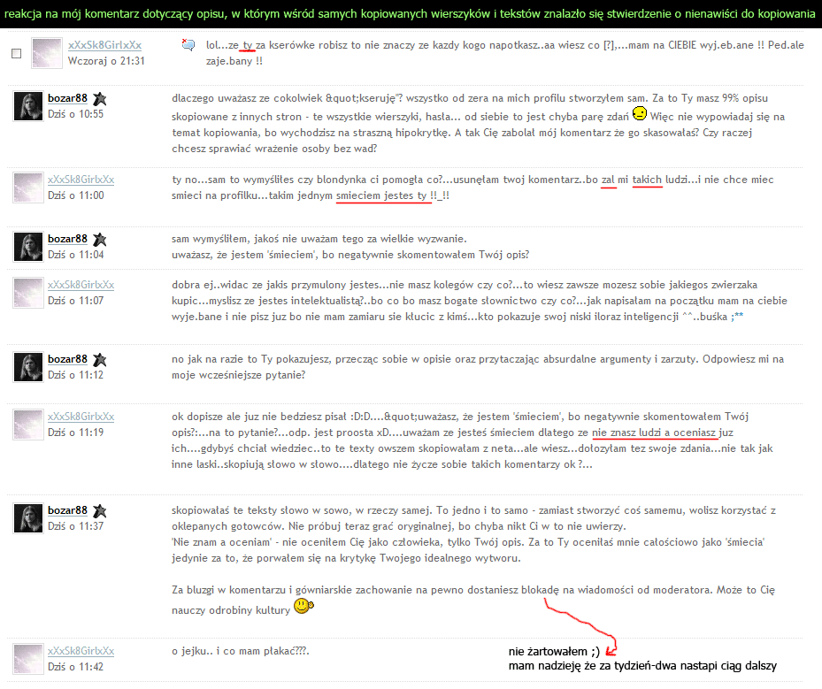Click star icon next to bozar88 at 11:12
822x689 pixels.
(99, 360)
